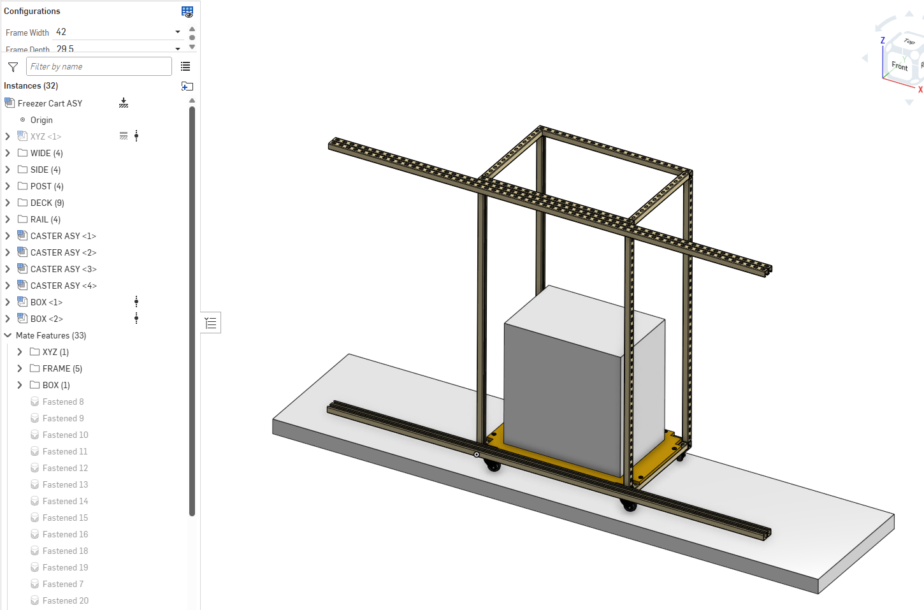Click the Fastened 16 mate icon
The width and height of the screenshot is (924, 610).
click(x=35, y=534)
